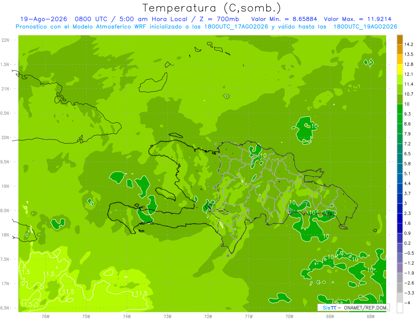Pick the colorbar swatch between 11.4 and 10.7
The height and width of the screenshot is (321, 416).
pyautogui.click(x=400, y=89)
